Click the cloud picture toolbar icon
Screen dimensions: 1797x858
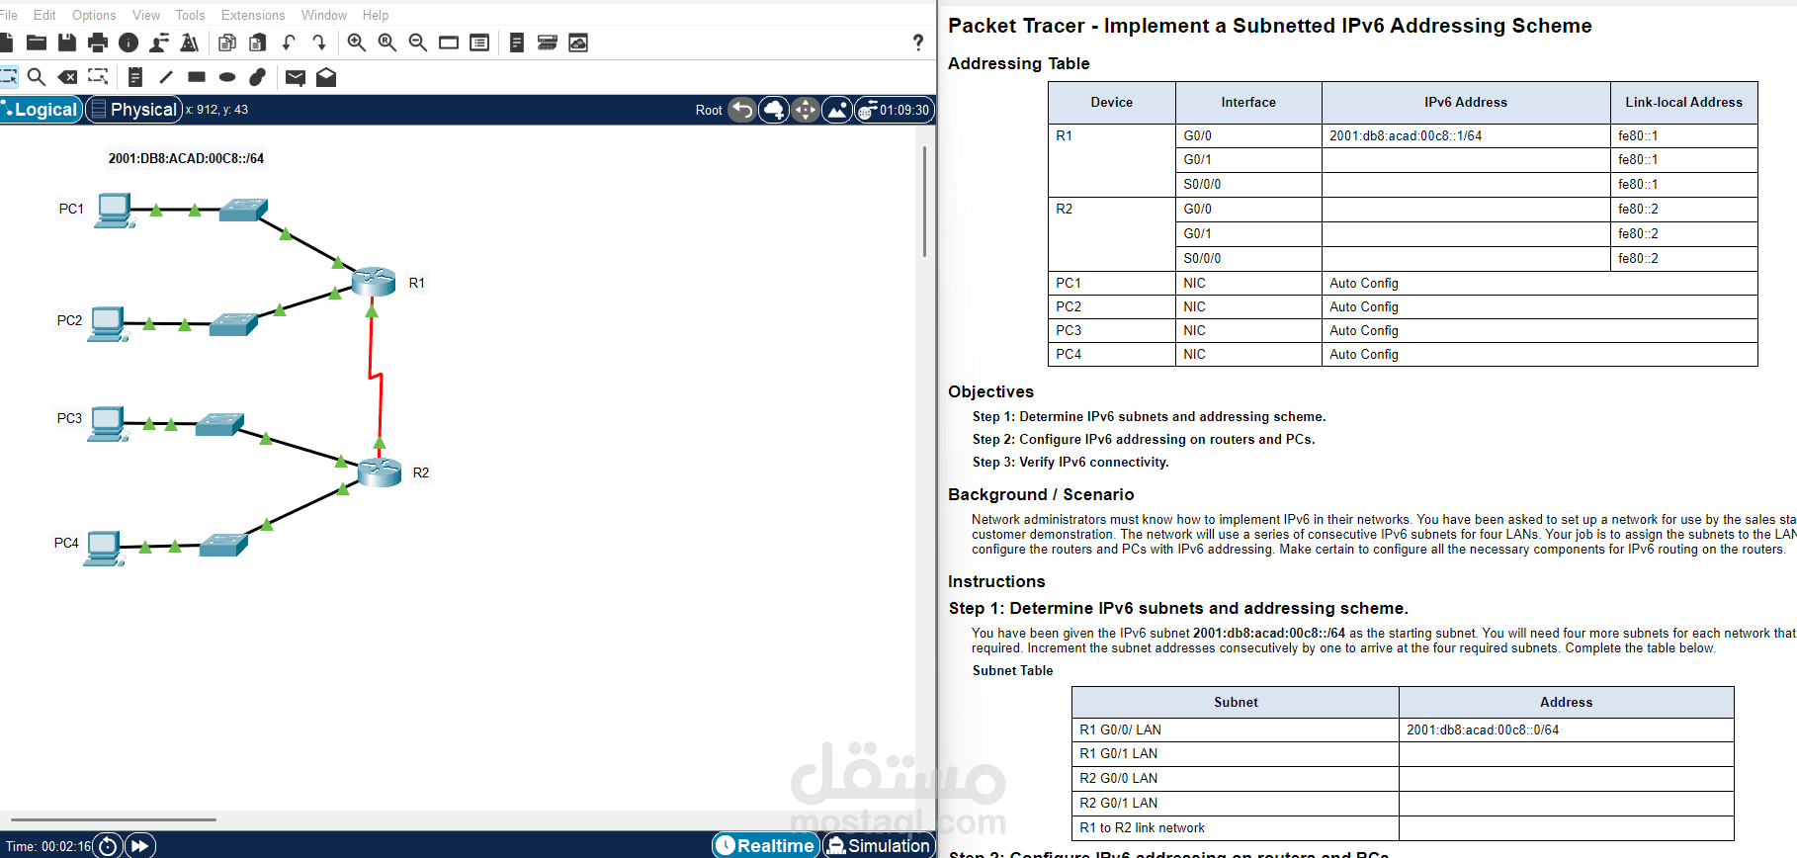pos(578,43)
